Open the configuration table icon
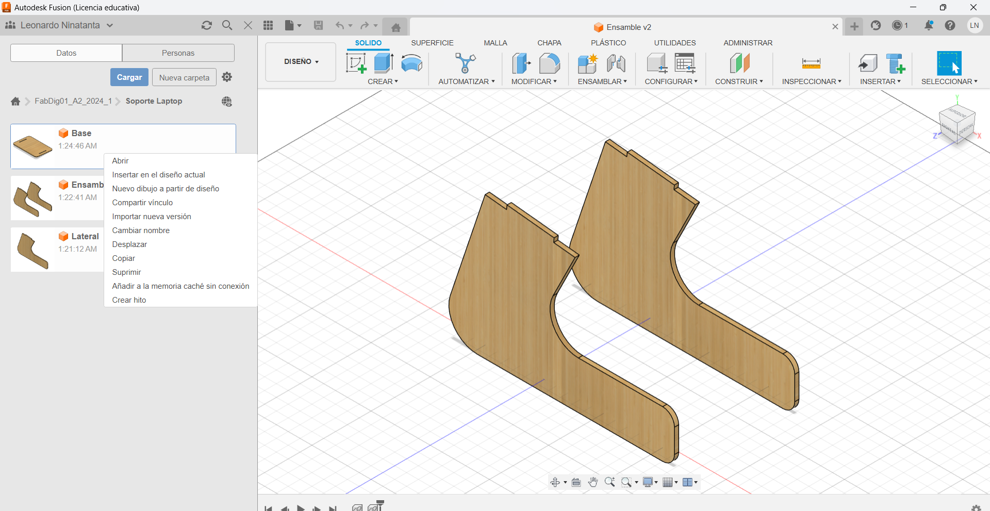990x511 pixels. [685, 63]
